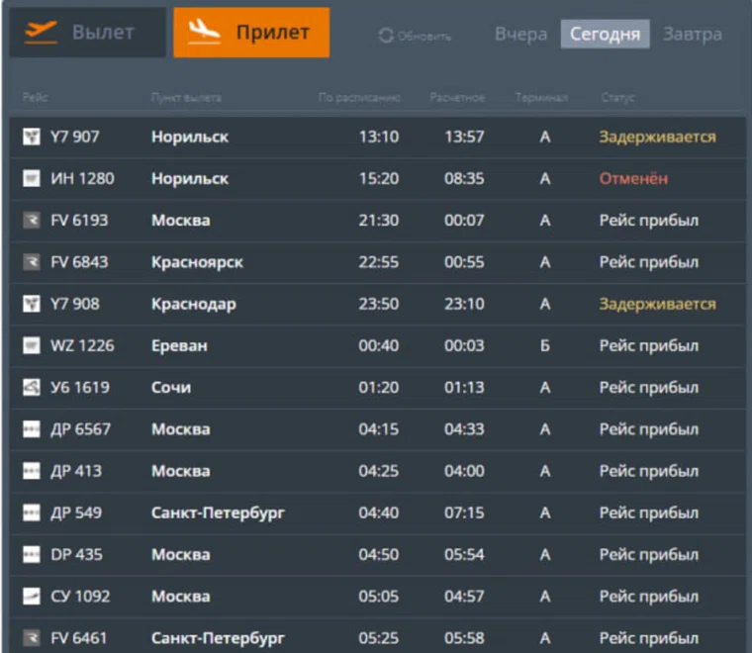The width and height of the screenshot is (752, 653).
Task: Click the airline icon for flight FV 6193
Action: coord(31,221)
